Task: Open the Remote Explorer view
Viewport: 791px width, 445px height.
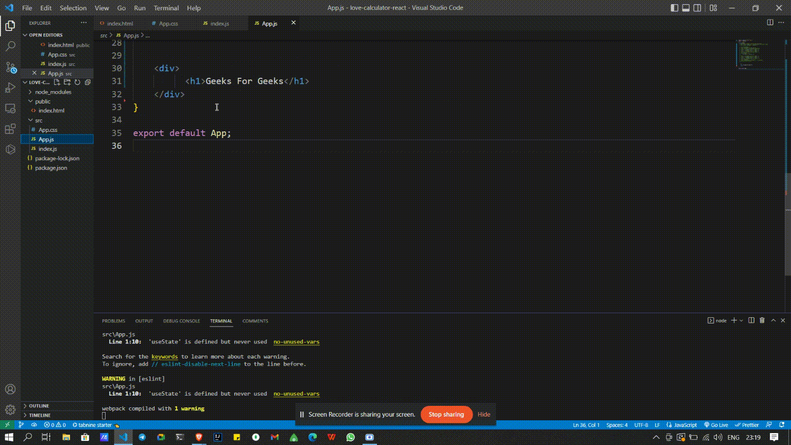Action: (10, 108)
